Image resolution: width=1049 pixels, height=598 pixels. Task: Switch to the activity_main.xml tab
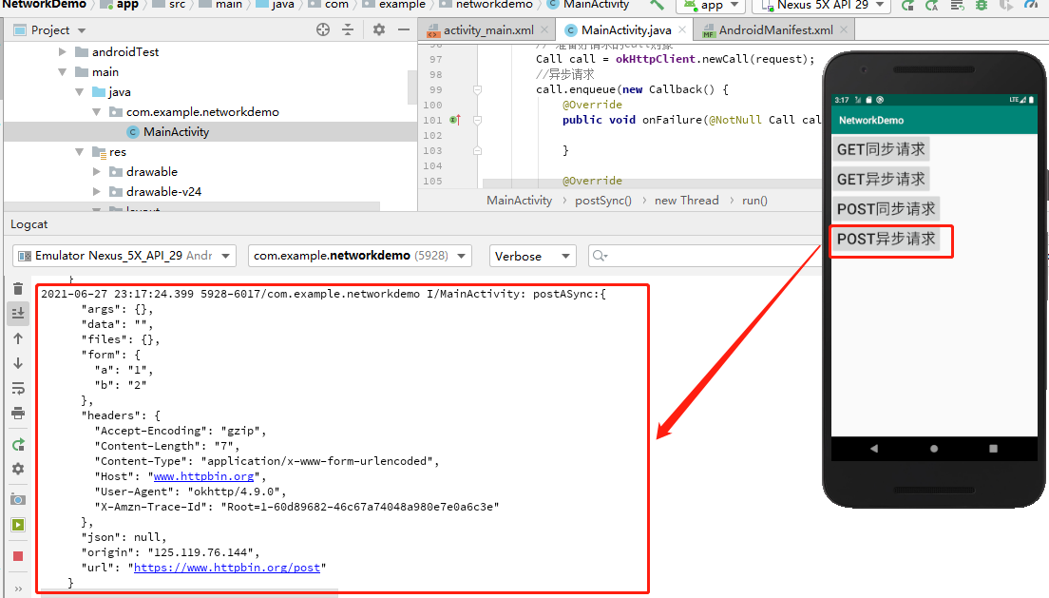click(x=488, y=30)
